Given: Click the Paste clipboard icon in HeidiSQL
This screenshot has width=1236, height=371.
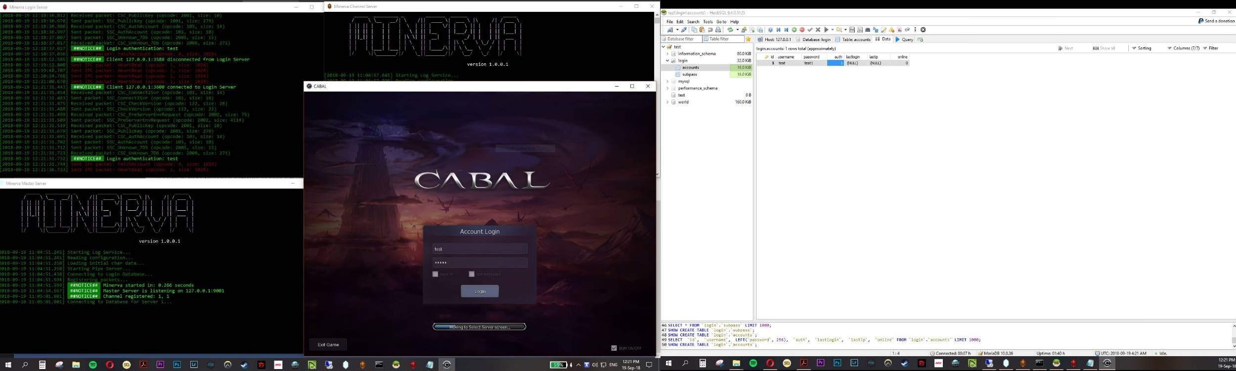Looking at the screenshot, I should tap(702, 30).
